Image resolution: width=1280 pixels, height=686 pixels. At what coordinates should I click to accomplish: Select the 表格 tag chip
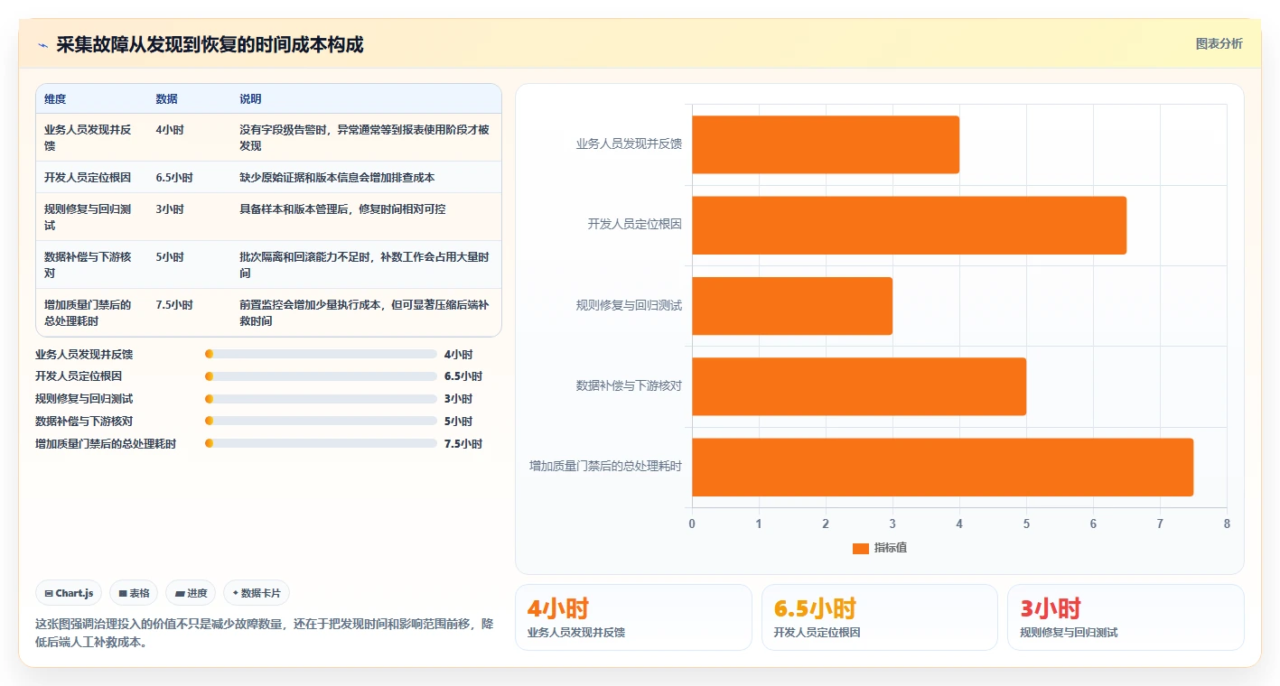point(134,593)
